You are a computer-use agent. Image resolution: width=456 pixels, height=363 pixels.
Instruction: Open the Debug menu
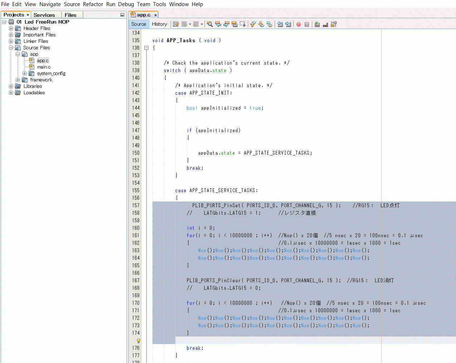pyautogui.click(x=126, y=4)
